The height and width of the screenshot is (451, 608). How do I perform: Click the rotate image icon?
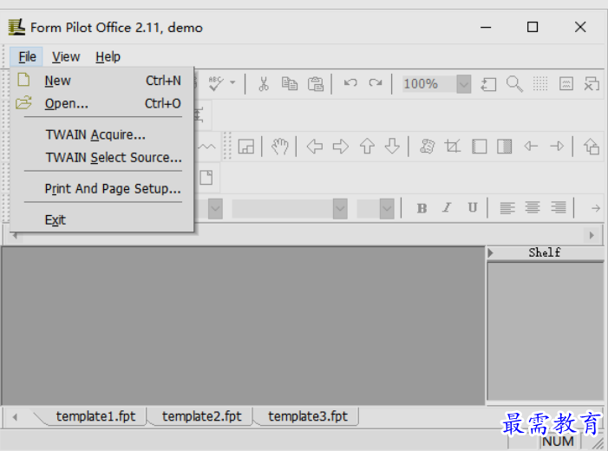click(427, 147)
